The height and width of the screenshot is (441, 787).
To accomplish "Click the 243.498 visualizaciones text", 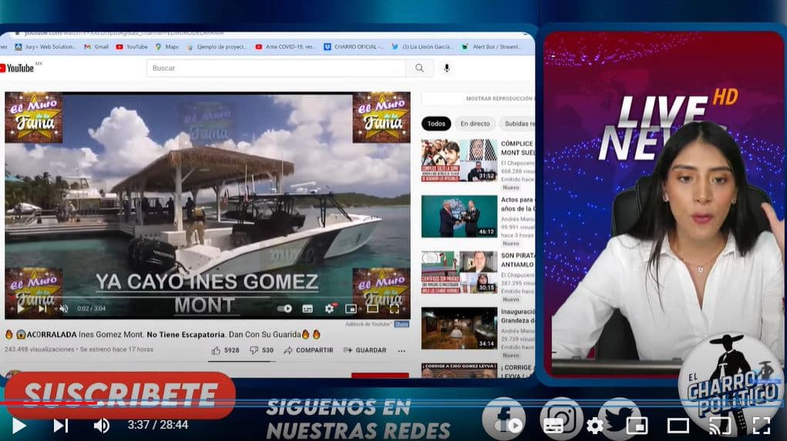I will [39, 349].
